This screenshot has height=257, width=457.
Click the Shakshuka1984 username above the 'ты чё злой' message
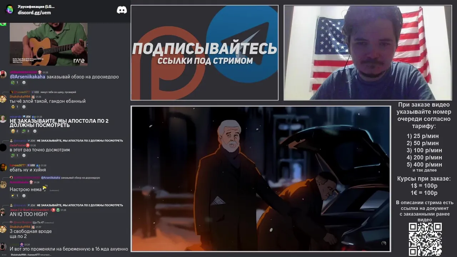click(x=20, y=97)
